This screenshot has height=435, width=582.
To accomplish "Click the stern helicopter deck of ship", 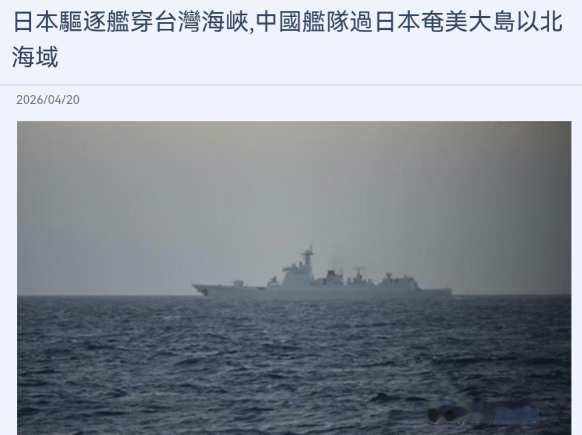I will point(436,290).
